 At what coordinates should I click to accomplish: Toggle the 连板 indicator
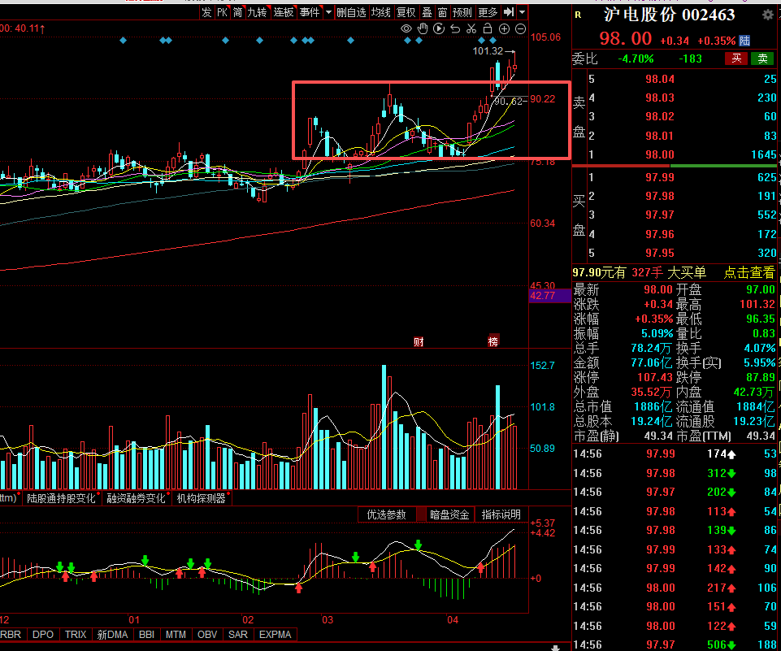coord(284,12)
